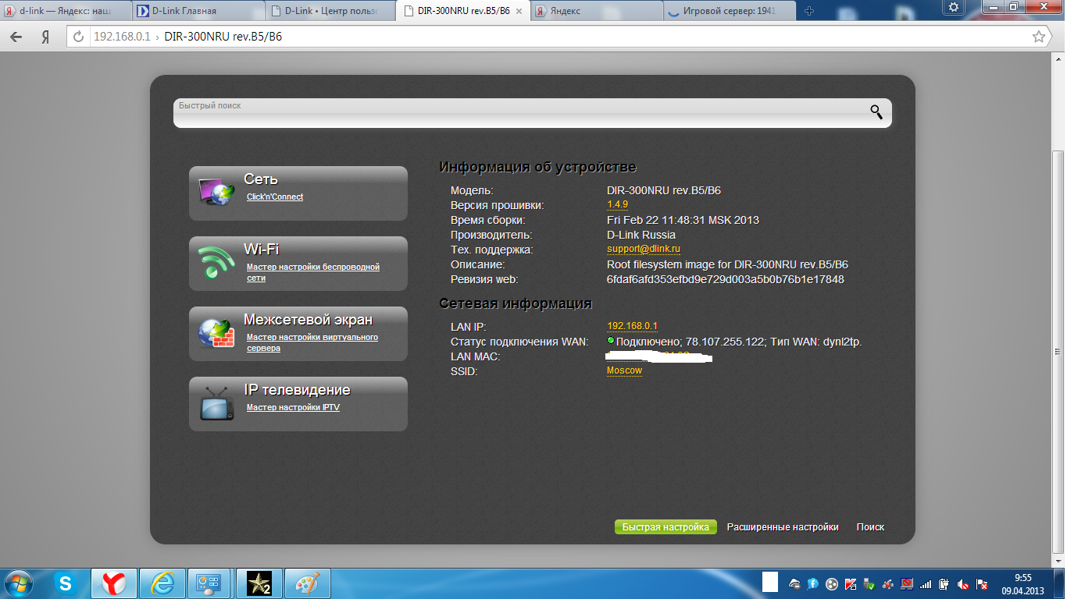
Task: Click the SSID Moscow link
Action: (624, 371)
